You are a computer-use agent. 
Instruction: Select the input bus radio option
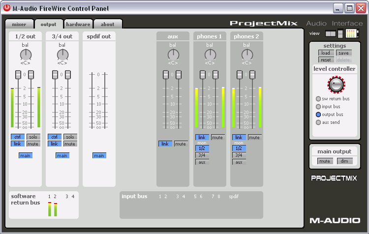tap(318, 107)
